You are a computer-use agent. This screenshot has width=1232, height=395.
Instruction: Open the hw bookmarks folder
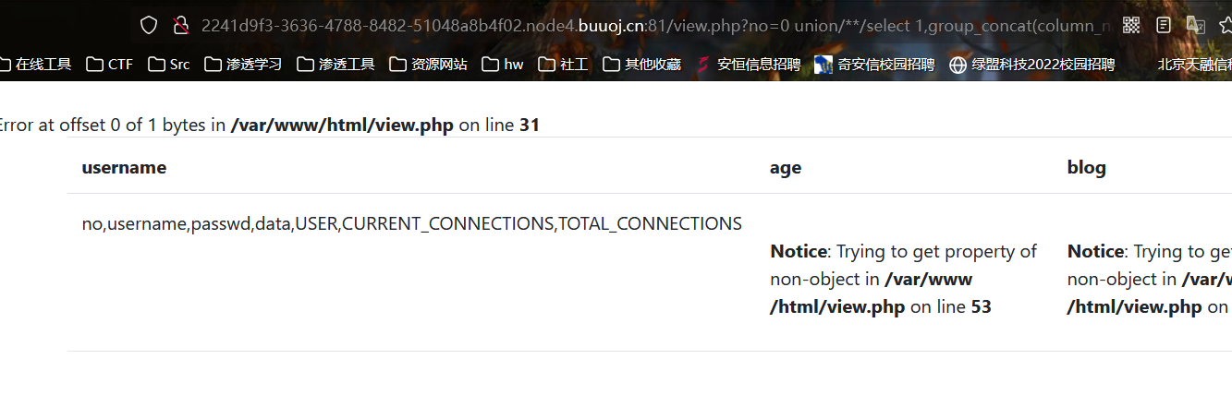(502, 65)
